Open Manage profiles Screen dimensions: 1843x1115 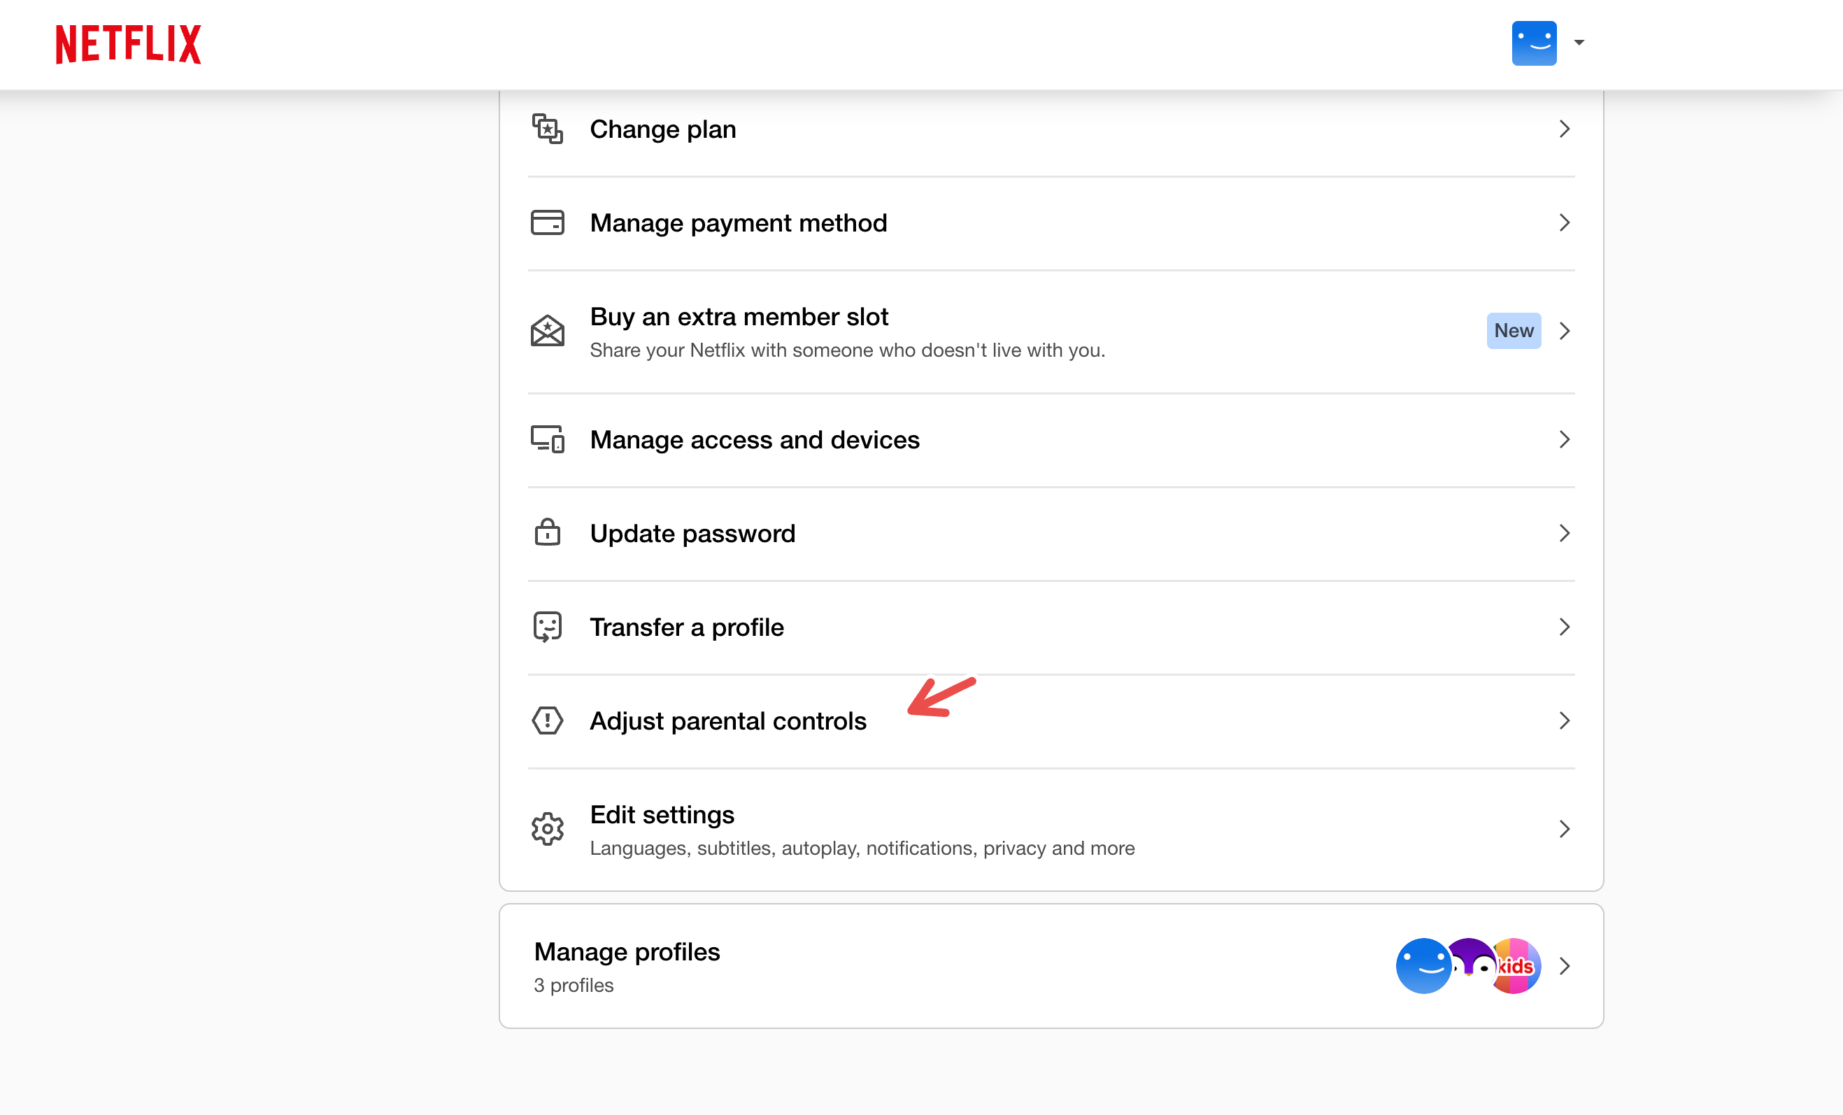pos(1051,966)
